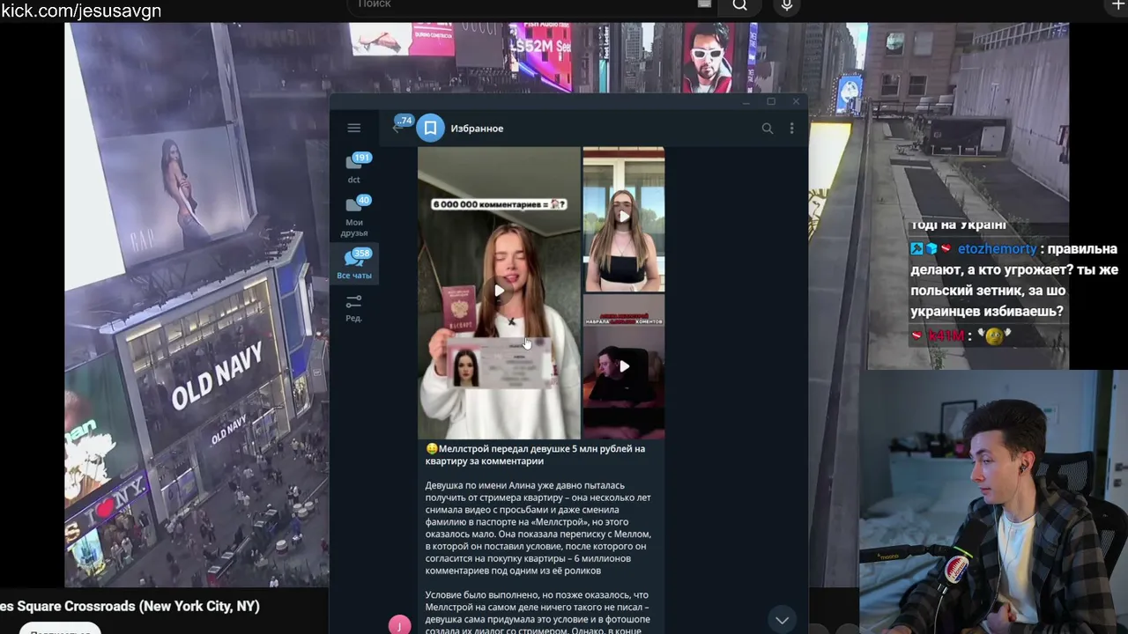The image size is (1128, 634).
Task: Open the Telegram hamburger main menu
Action: tap(353, 129)
